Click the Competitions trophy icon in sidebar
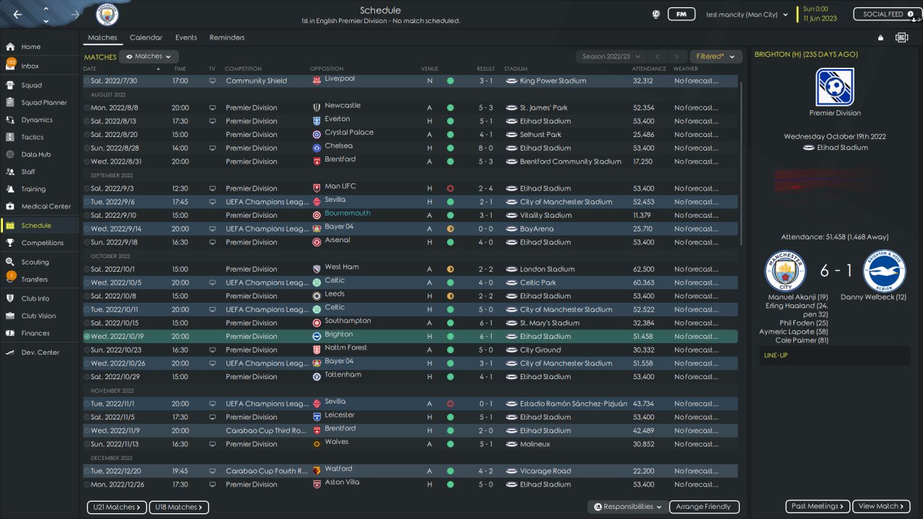The height and width of the screenshot is (519, 923). (x=10, y=243)
